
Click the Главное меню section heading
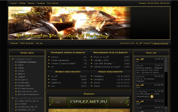point(23,59)
